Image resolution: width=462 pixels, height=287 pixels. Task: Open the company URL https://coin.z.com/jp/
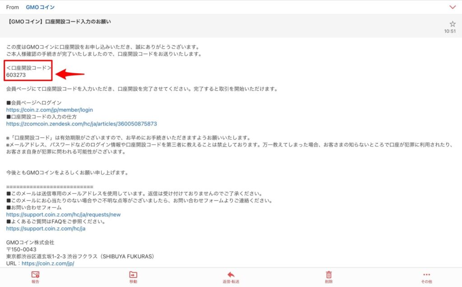[48, 263]
